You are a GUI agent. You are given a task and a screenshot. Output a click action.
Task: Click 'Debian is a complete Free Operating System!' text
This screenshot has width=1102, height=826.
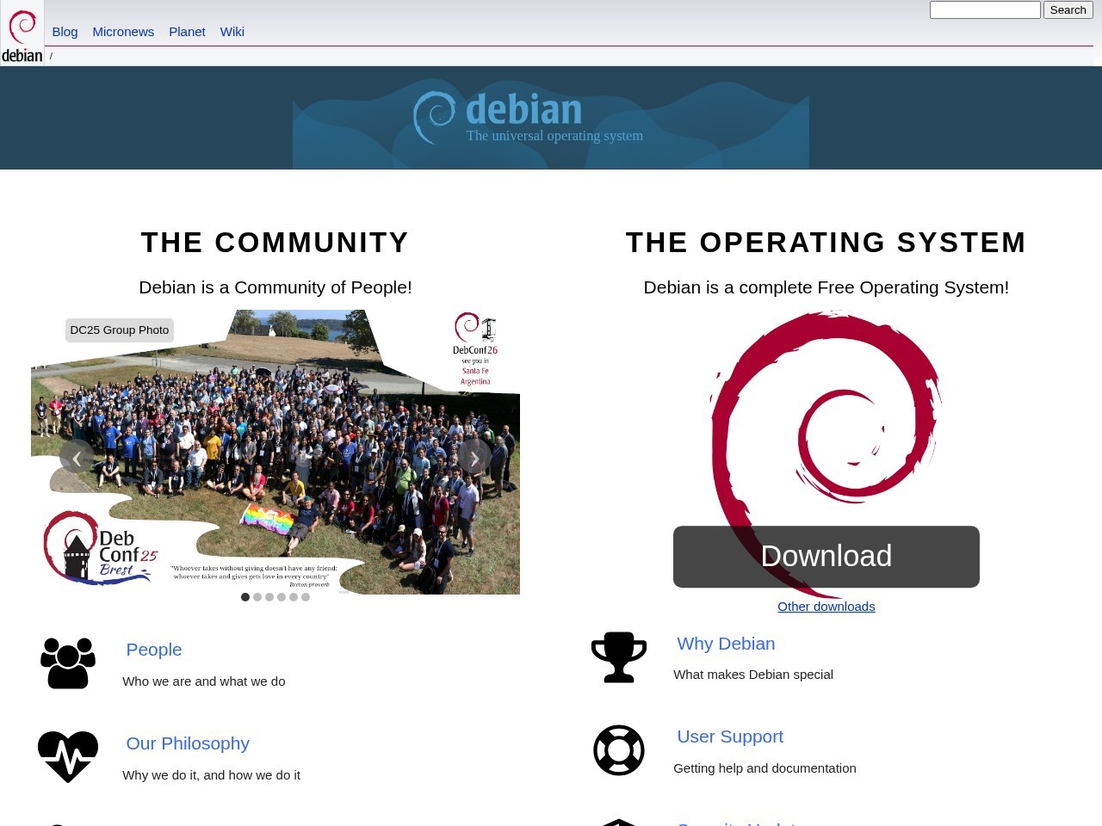826,287
